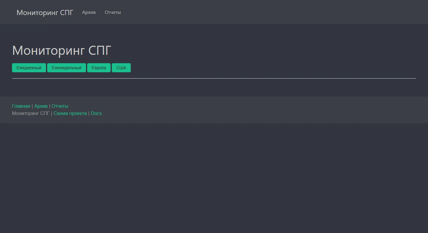The width and height of the screenshot is (428, 233).
Task: Open Отчеты in the top navigation
Action: pyautogui.click(x=113, y=12)
